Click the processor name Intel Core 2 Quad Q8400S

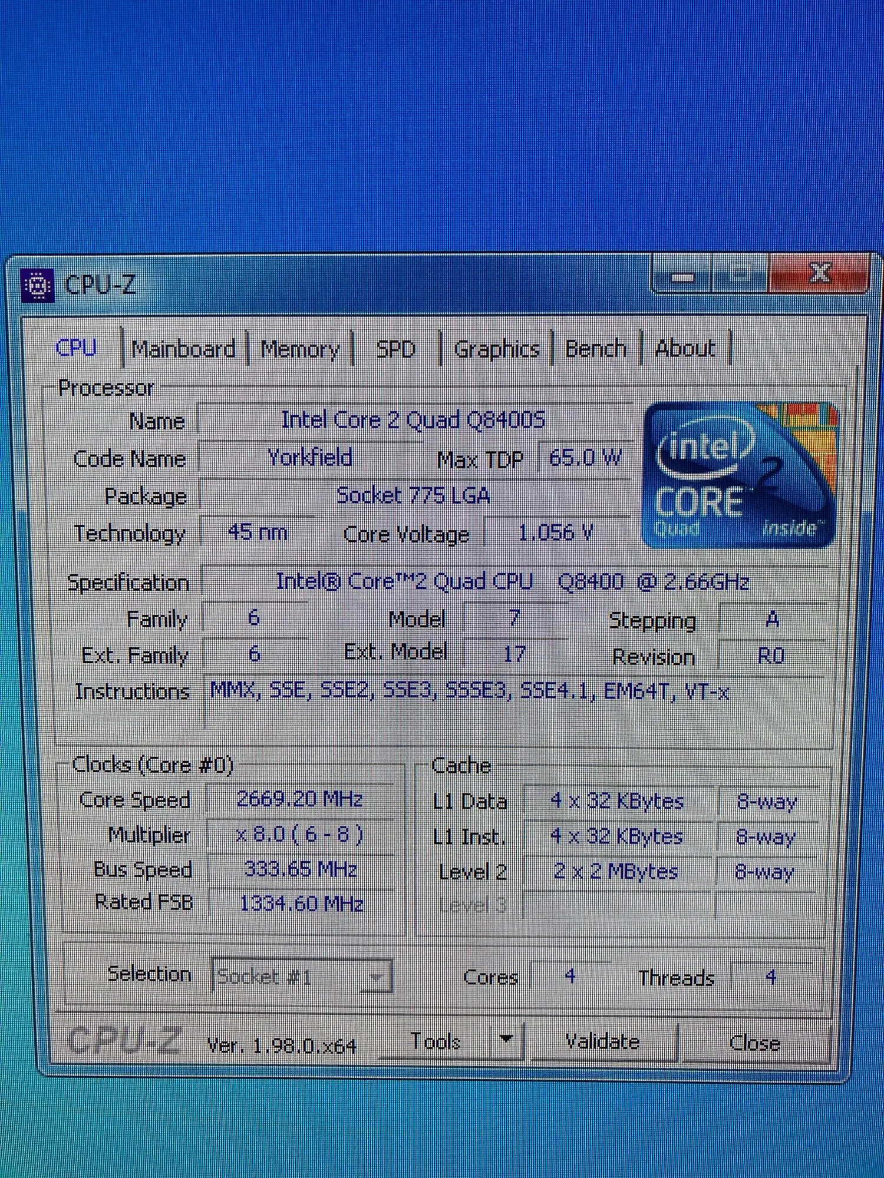(x=414, y=420)
